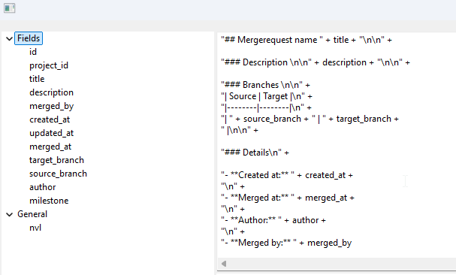Pick the target_branch field

click(x=56, y=160)
